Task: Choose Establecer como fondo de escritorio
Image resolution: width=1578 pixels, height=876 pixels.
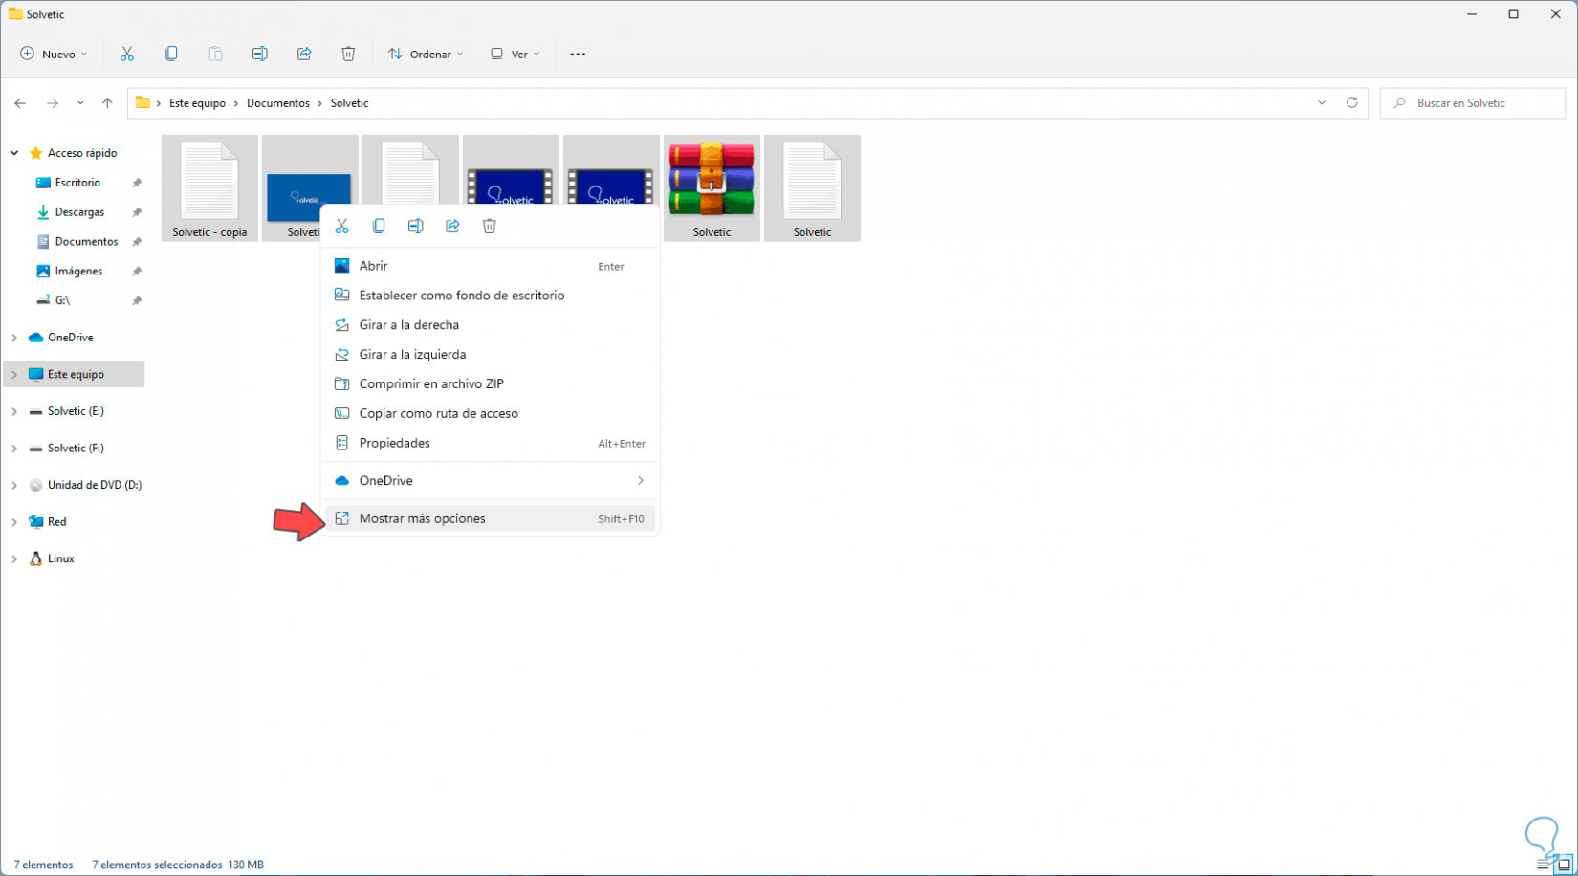Action: pyautogui.click(x=490, y=296)
